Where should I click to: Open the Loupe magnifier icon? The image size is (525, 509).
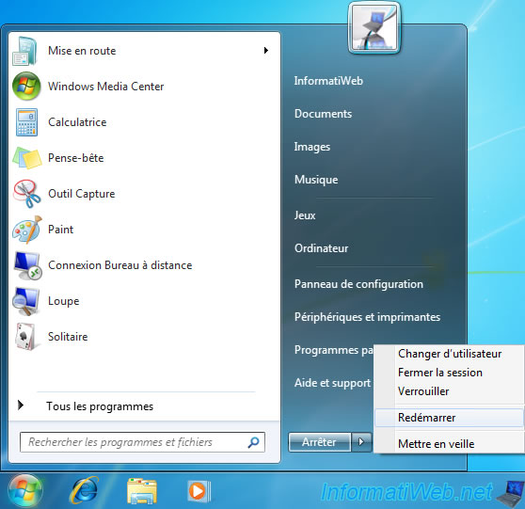tap(26, 301)
